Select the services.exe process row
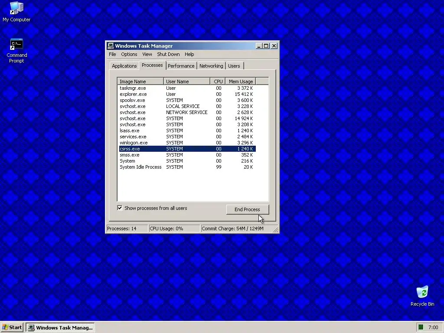This screenshot has height=333, width=444. coord(187,137)
